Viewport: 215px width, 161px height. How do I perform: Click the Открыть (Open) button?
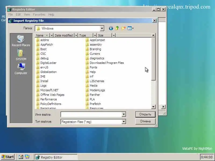click(145, 114)
